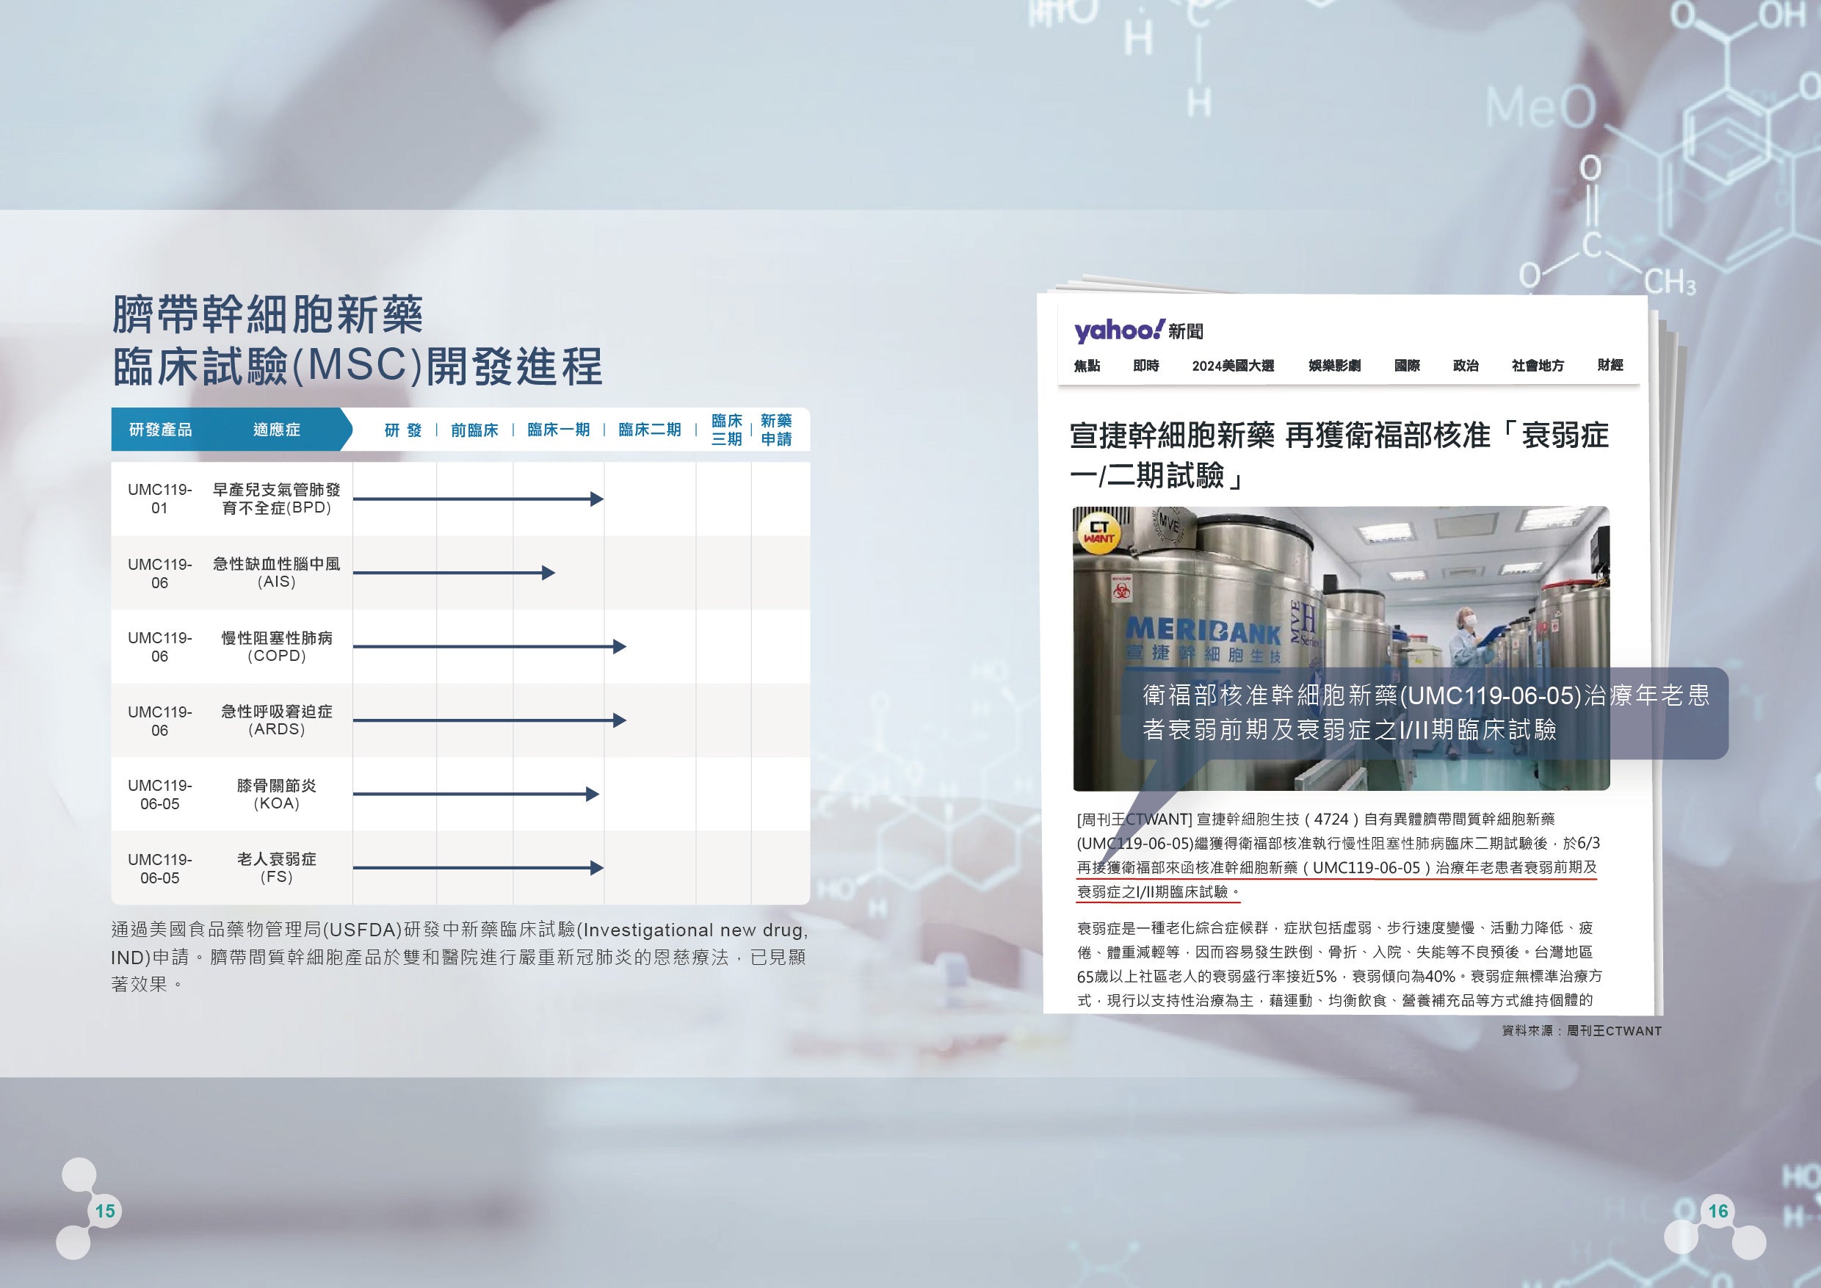Click the CT WANT badge on photo
This screenshot has height=1288, width=1821.
[1099, 532]
